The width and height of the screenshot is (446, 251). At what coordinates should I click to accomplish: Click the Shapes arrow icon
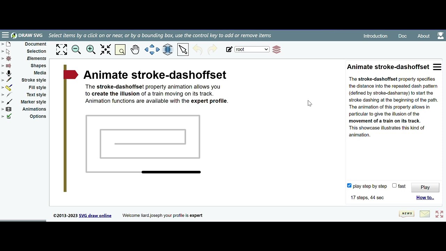[9, 66]
